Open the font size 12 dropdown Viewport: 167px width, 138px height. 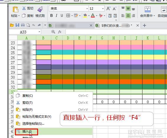click(103, 9)
